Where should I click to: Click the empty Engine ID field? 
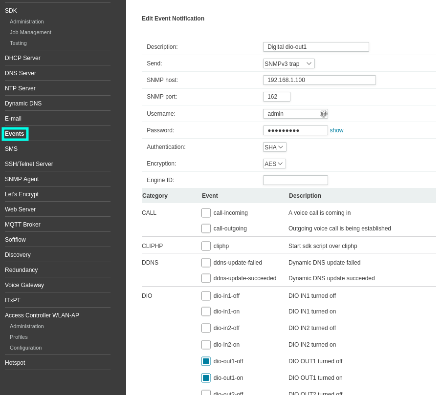tap(295, 180)
